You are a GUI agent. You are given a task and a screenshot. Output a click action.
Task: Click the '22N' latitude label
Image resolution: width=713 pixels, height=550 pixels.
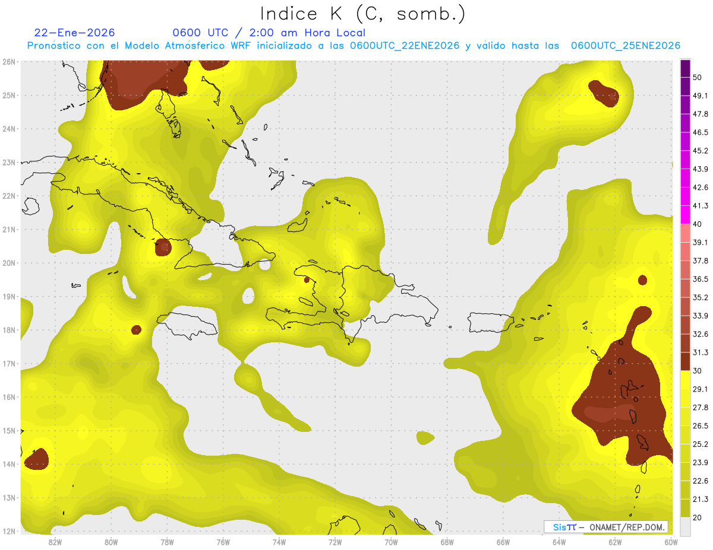(8, 196)
